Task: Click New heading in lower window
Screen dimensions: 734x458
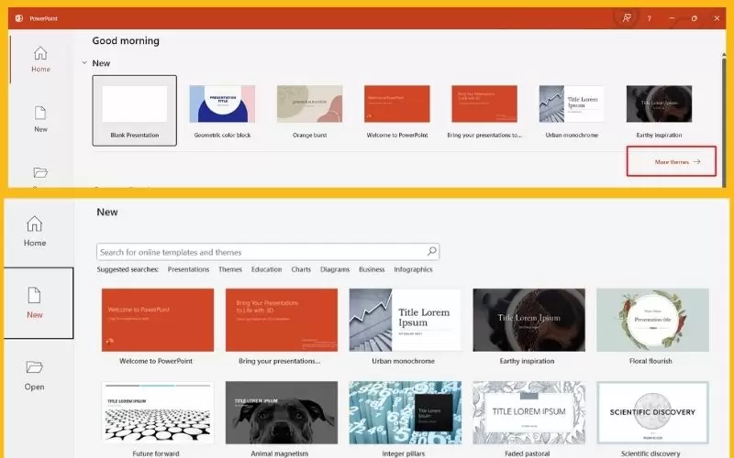Action: point(107,213)
